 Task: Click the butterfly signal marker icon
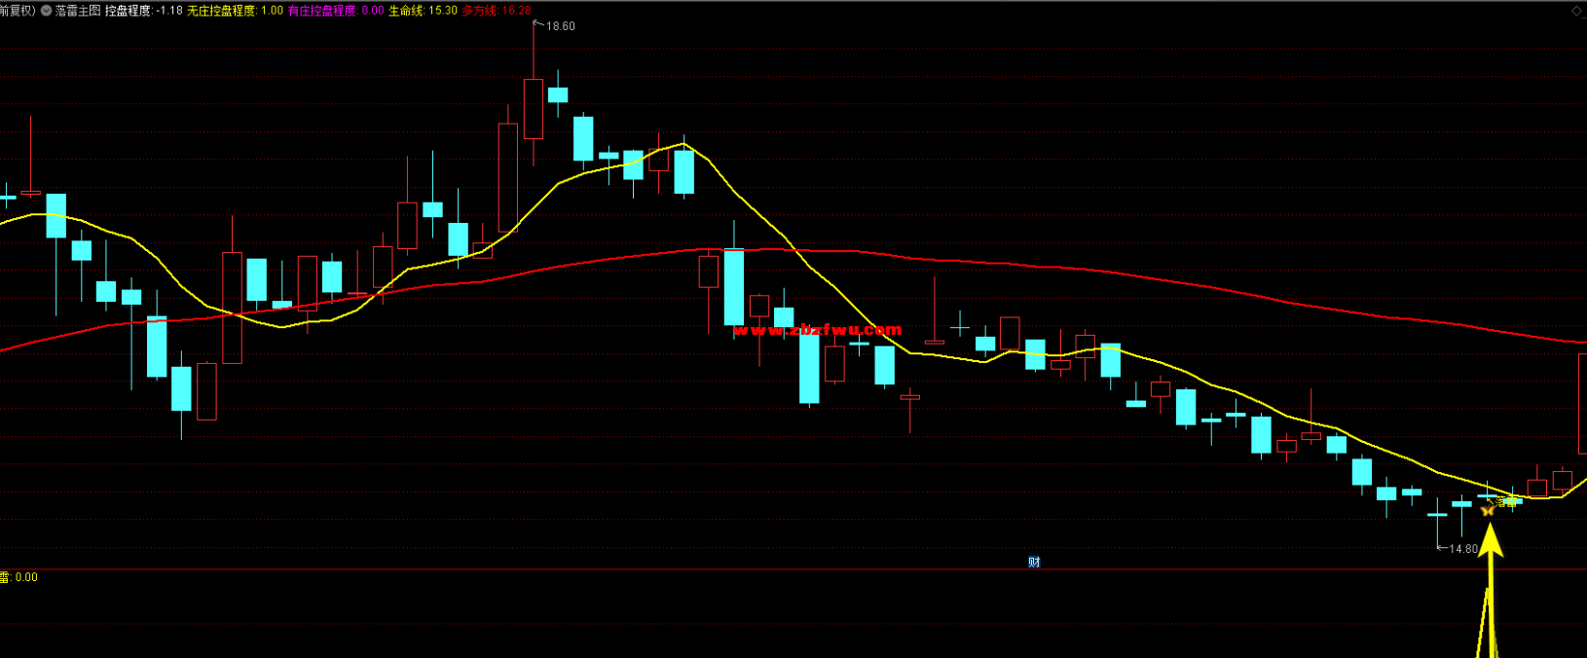[x=1487, y=509]
